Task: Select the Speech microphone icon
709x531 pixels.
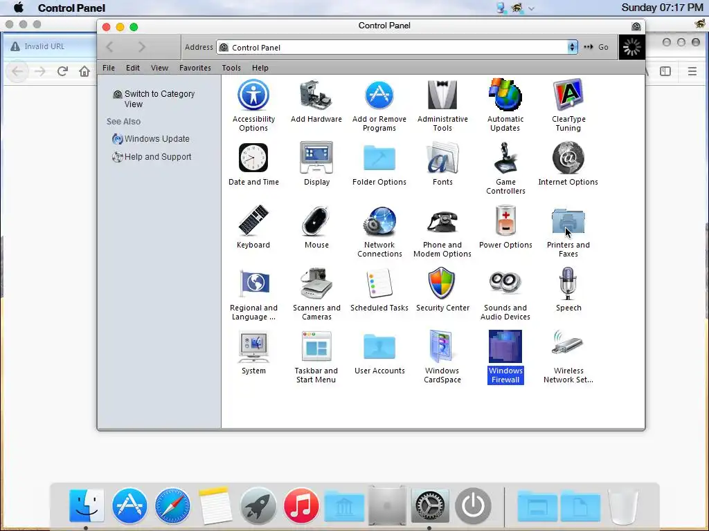Action: [x=568, y=283]
